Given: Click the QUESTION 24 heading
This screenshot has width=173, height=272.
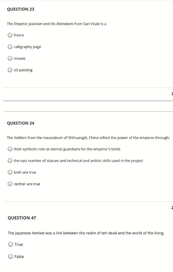Looking at the screenshot, I should point(21,123).
